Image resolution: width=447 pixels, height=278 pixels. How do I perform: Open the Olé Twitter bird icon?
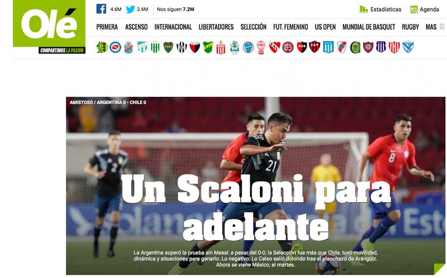[130, 9]
